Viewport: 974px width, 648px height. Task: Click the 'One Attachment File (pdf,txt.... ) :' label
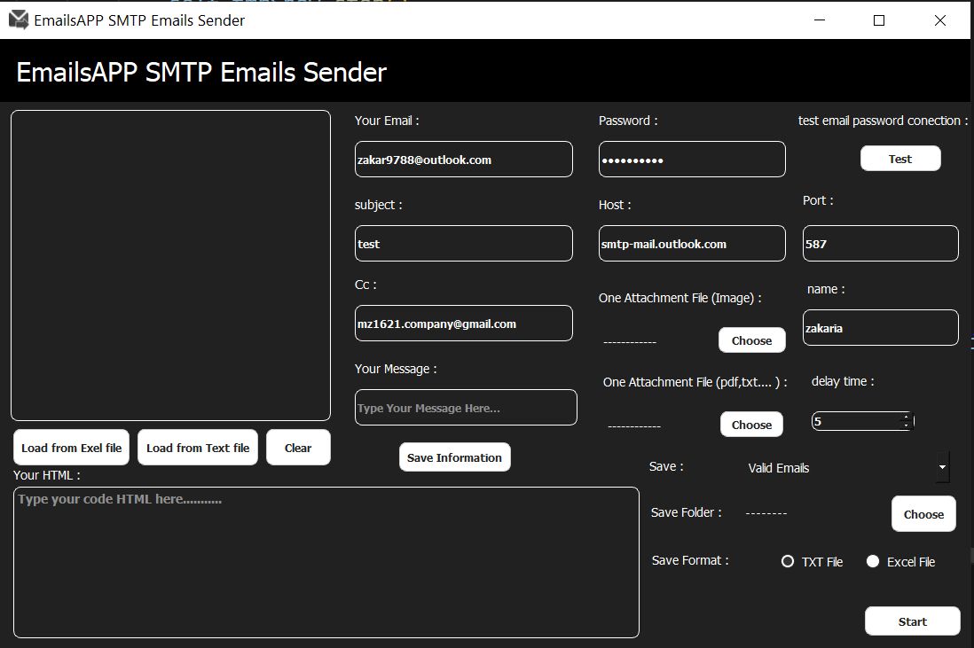coord(695,382)
